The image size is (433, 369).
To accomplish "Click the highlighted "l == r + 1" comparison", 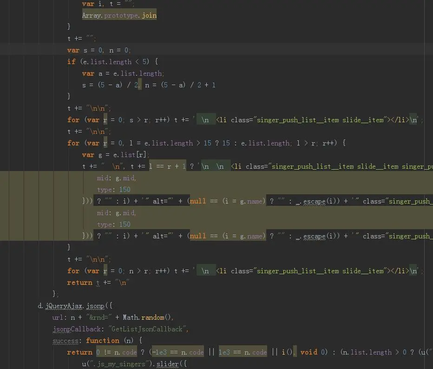I will pyautogui.click(x=167, y=166).
